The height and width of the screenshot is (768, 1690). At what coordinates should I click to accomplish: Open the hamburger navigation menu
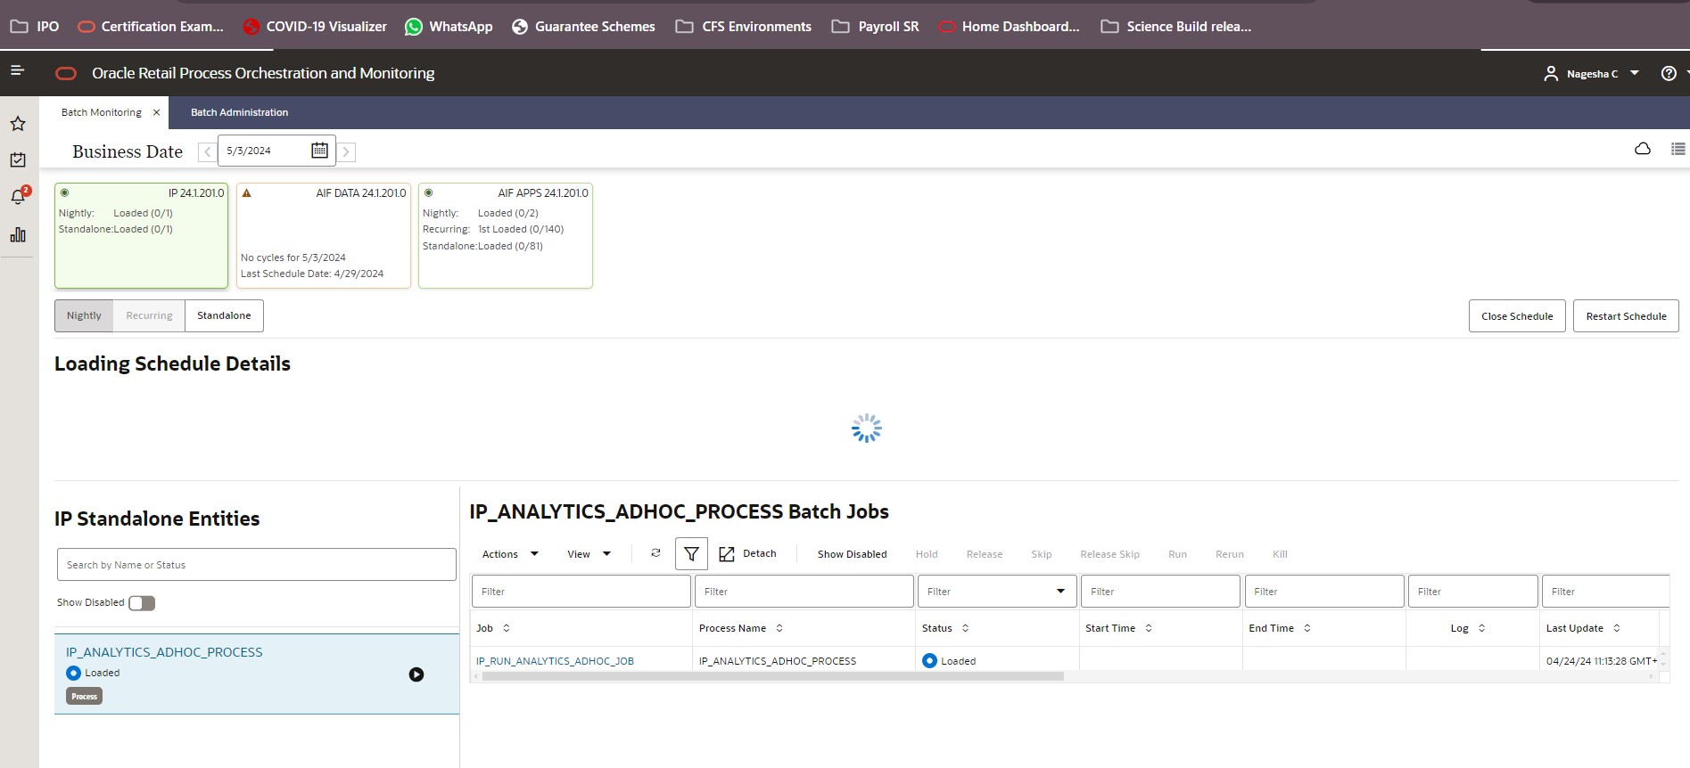[x=17, y=70]
